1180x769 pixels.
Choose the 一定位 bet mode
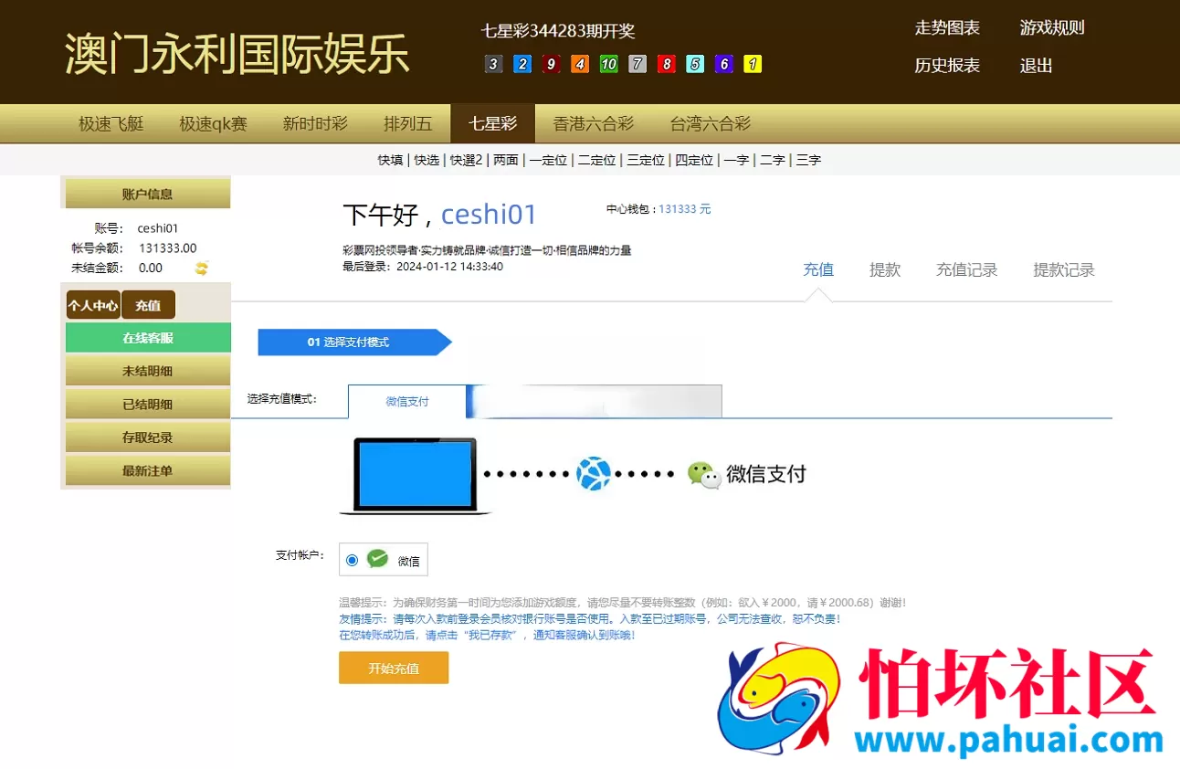(548, 160)
